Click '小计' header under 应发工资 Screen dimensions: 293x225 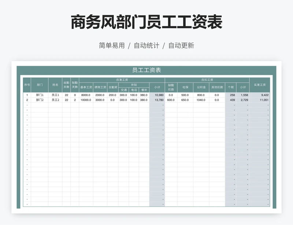157,87
